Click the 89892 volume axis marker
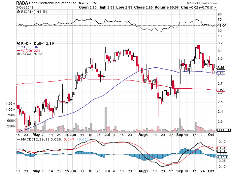Screen dimensions: 231x174 224,130
